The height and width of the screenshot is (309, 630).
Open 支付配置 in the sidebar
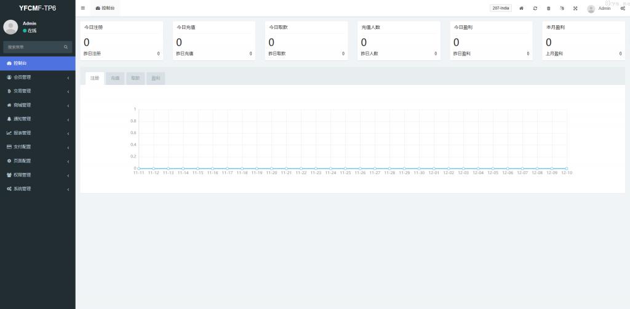click(37, 147)
